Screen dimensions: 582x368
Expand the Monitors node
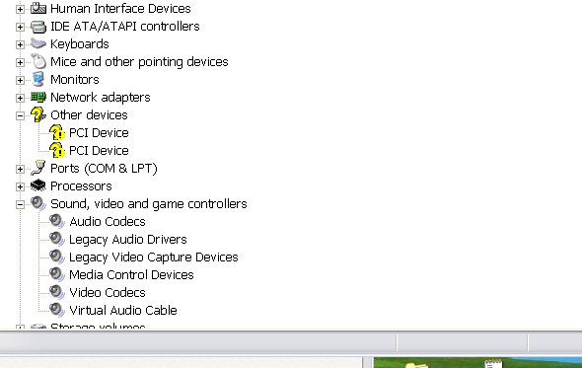point(20,80)
